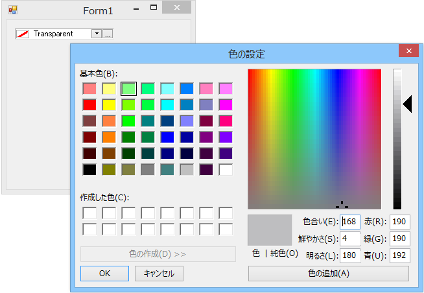Open the Transparent color dropdown arrow

point(97,34)
